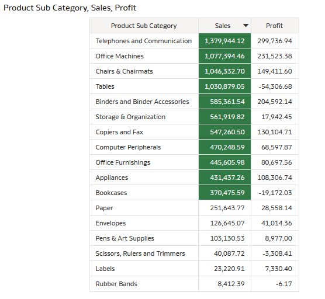Click Tables profit value -54,306.68

(275, 86)
